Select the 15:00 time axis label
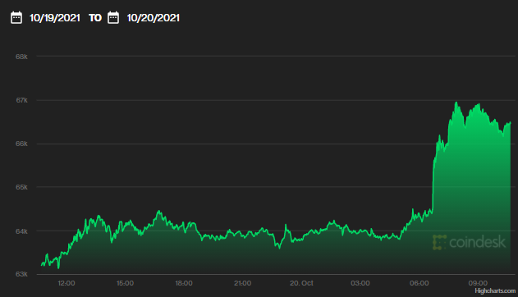This screenshot has width=518, height=297. (x=126, y=283)
